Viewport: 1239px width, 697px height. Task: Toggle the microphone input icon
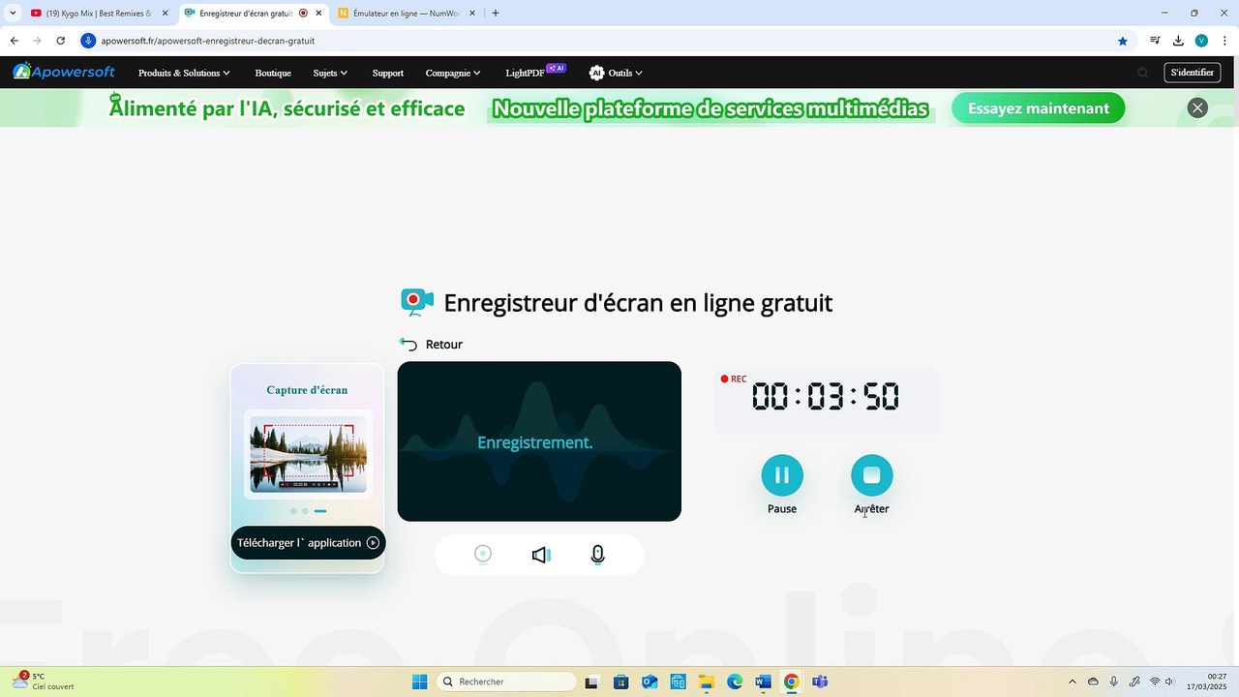point(598,555)
